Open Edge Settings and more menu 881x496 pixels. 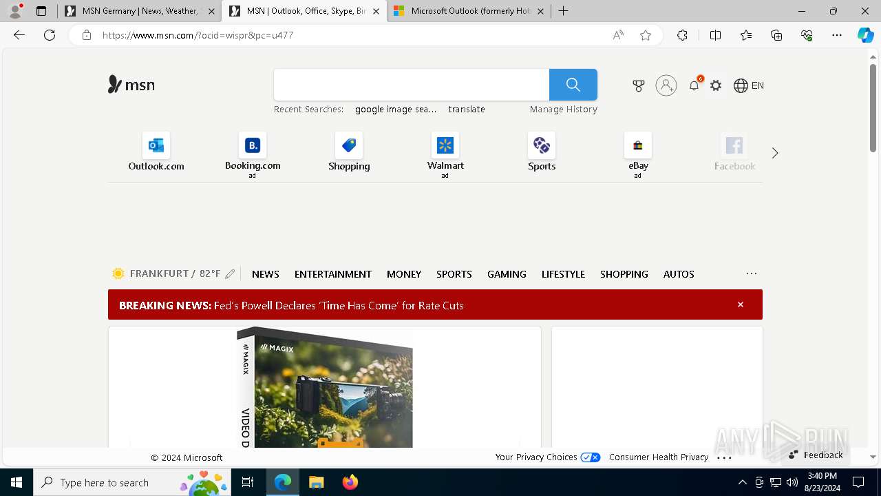[837, 35]
